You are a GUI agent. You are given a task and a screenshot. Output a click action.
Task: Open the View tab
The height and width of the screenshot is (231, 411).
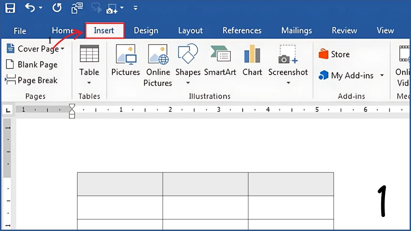[385, 30]
